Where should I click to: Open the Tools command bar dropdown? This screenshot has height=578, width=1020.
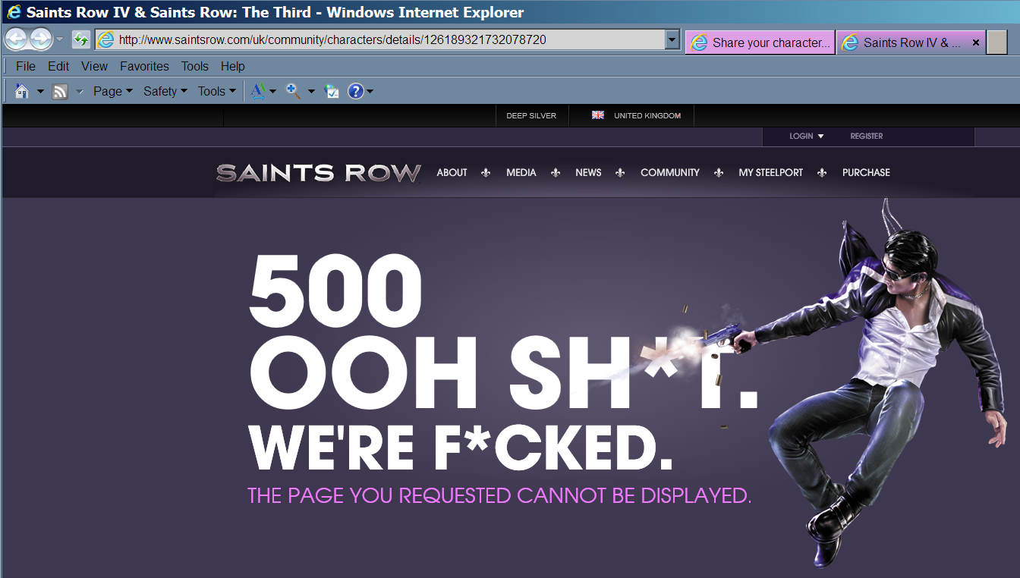point(217,91)
